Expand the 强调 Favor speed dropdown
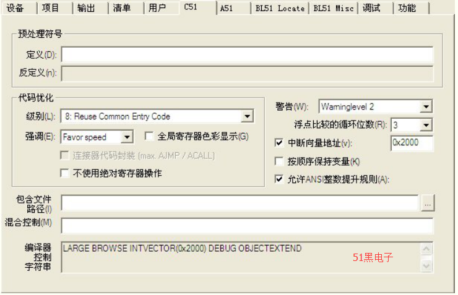 [x=127, y=137]
